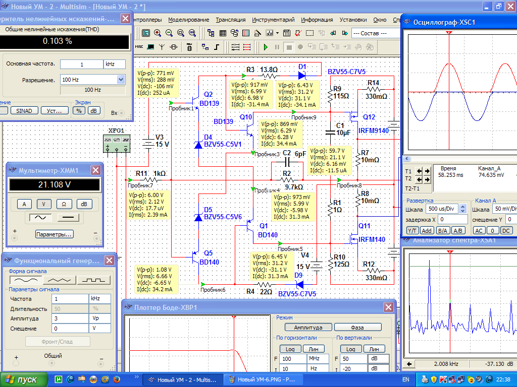
Task: Click the place bus icon
Action: pos(217,47)
